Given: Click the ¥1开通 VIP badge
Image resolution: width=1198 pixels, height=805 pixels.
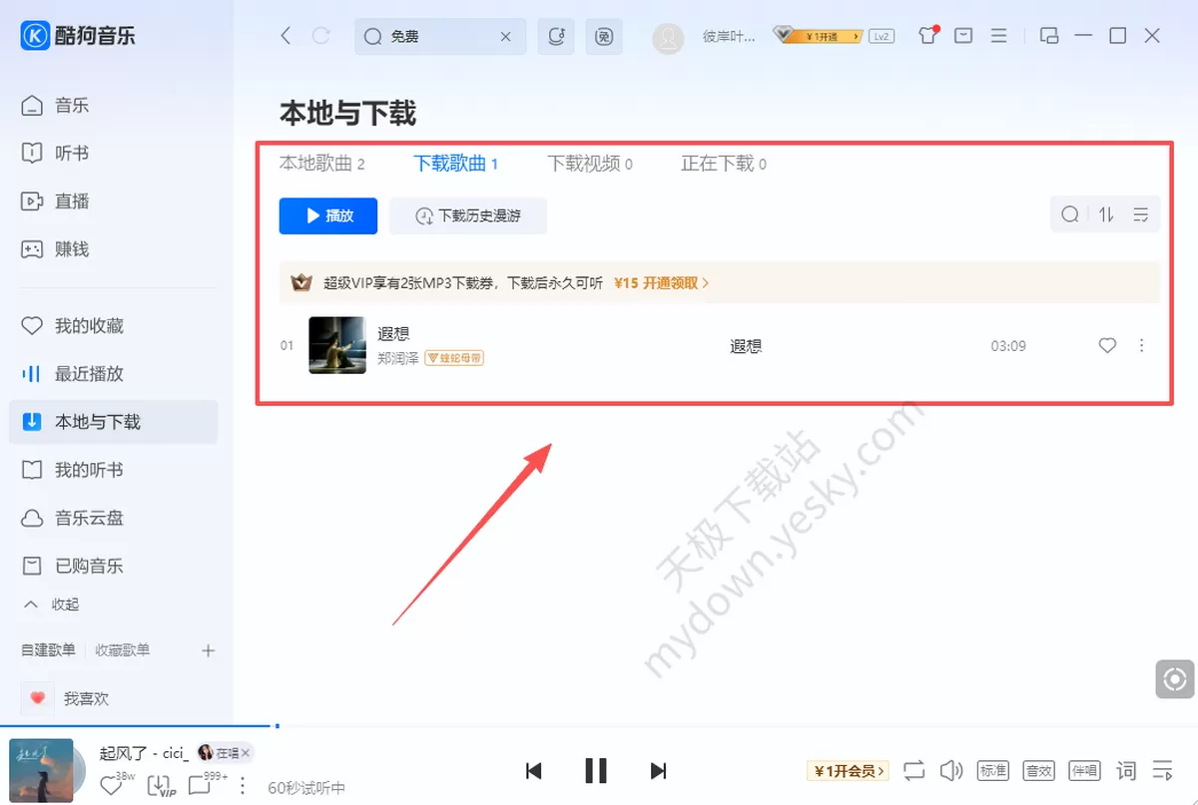Looking at the screenshot, I should point(819,36).
